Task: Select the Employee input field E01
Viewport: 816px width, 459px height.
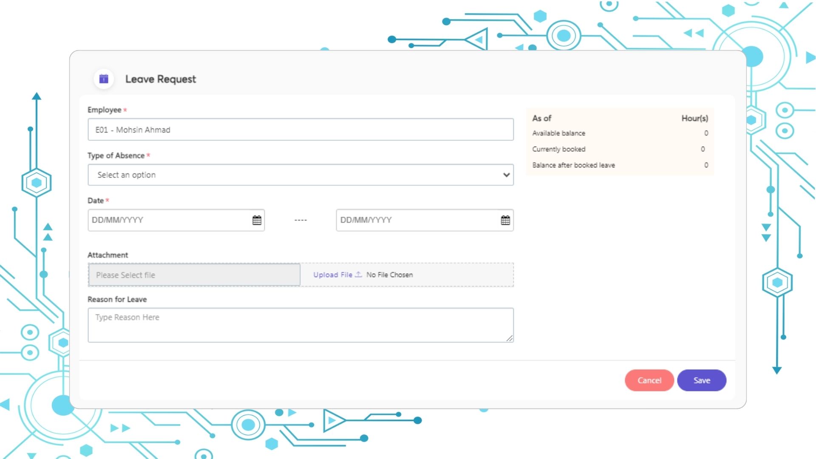Action: click(x=300, y=130)
